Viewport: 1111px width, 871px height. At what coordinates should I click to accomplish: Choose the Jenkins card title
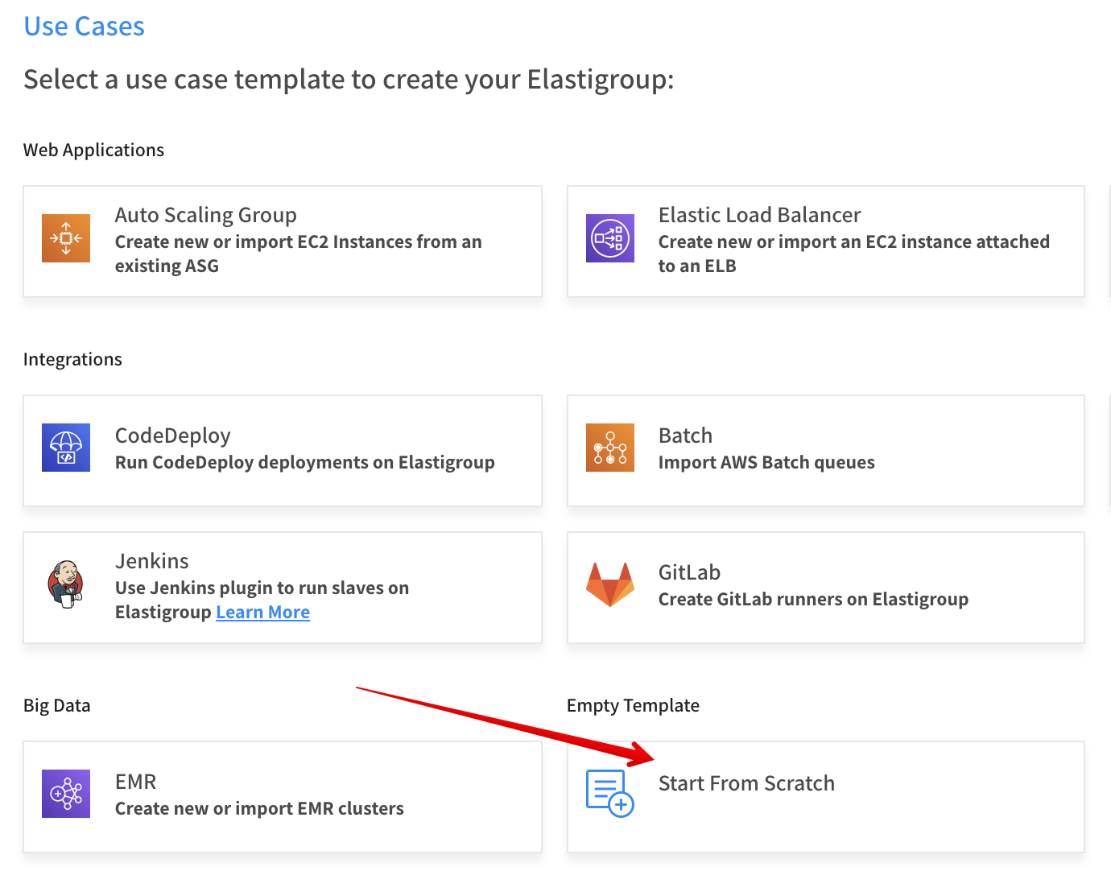pos(151,561)
